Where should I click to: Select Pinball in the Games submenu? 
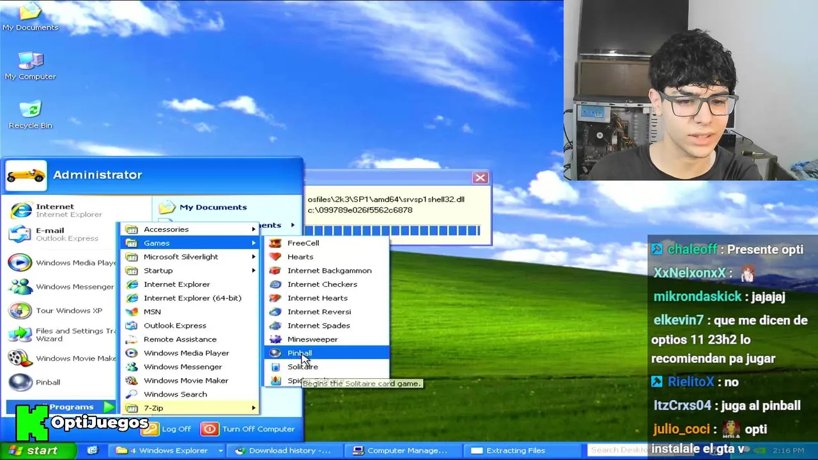pos(327,353)
